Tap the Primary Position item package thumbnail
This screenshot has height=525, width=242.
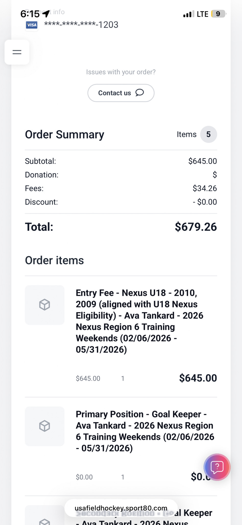pyautogui.click(x=45, y=426)
